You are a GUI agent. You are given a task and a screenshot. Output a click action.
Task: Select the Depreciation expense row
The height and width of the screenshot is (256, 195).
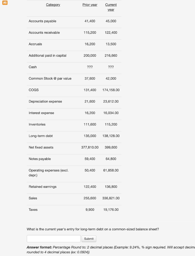coord(45,101)
